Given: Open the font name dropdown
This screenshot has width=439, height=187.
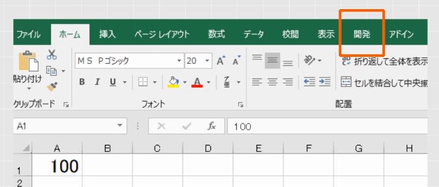Looking at the screenshot, I should [179, 61].
